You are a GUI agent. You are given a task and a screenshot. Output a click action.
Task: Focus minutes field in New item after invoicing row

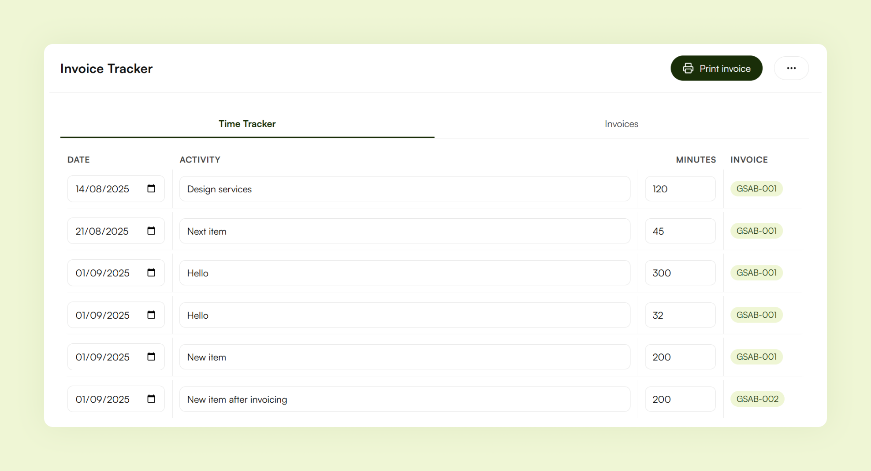(680, 399)
